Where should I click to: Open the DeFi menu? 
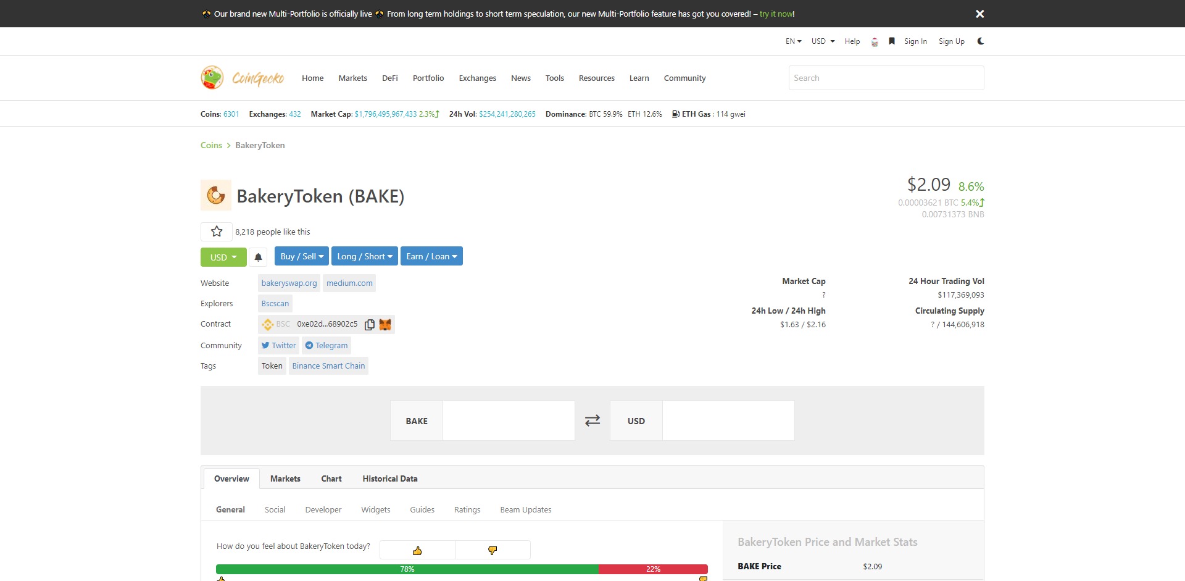pos(389,78)
